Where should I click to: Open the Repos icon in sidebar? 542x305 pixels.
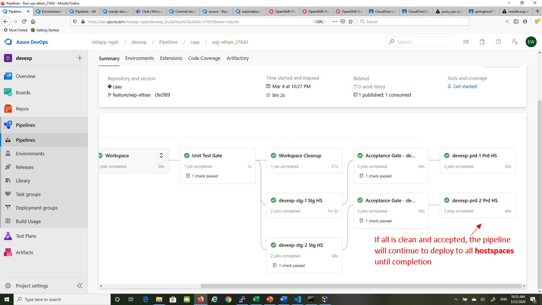(8, 109)
